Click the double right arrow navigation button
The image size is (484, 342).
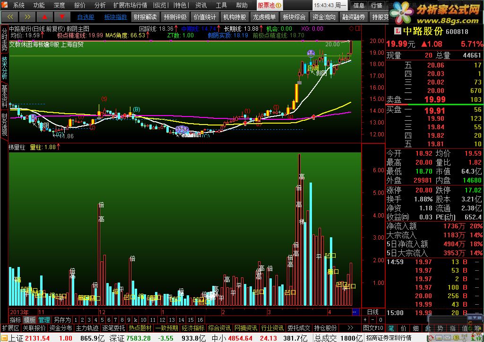point(27,17)
